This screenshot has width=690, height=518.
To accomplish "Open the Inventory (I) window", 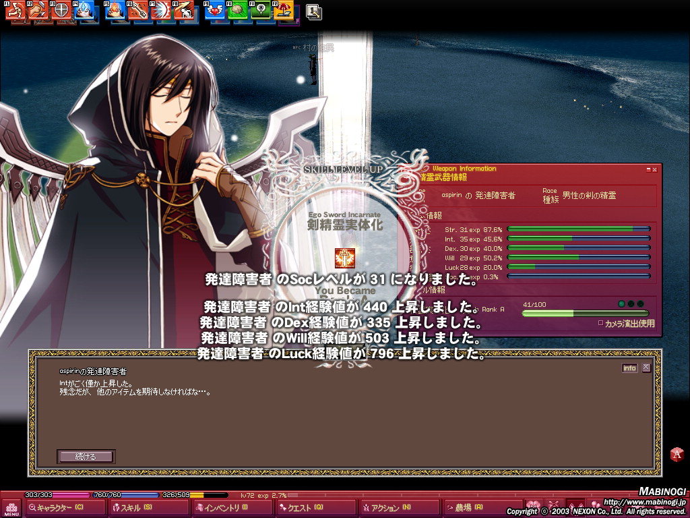I will click(x=232, y=508).
